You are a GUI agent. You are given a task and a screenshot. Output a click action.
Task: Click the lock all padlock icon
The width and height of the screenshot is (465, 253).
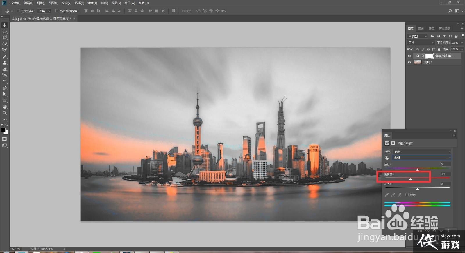click(439, 49)
